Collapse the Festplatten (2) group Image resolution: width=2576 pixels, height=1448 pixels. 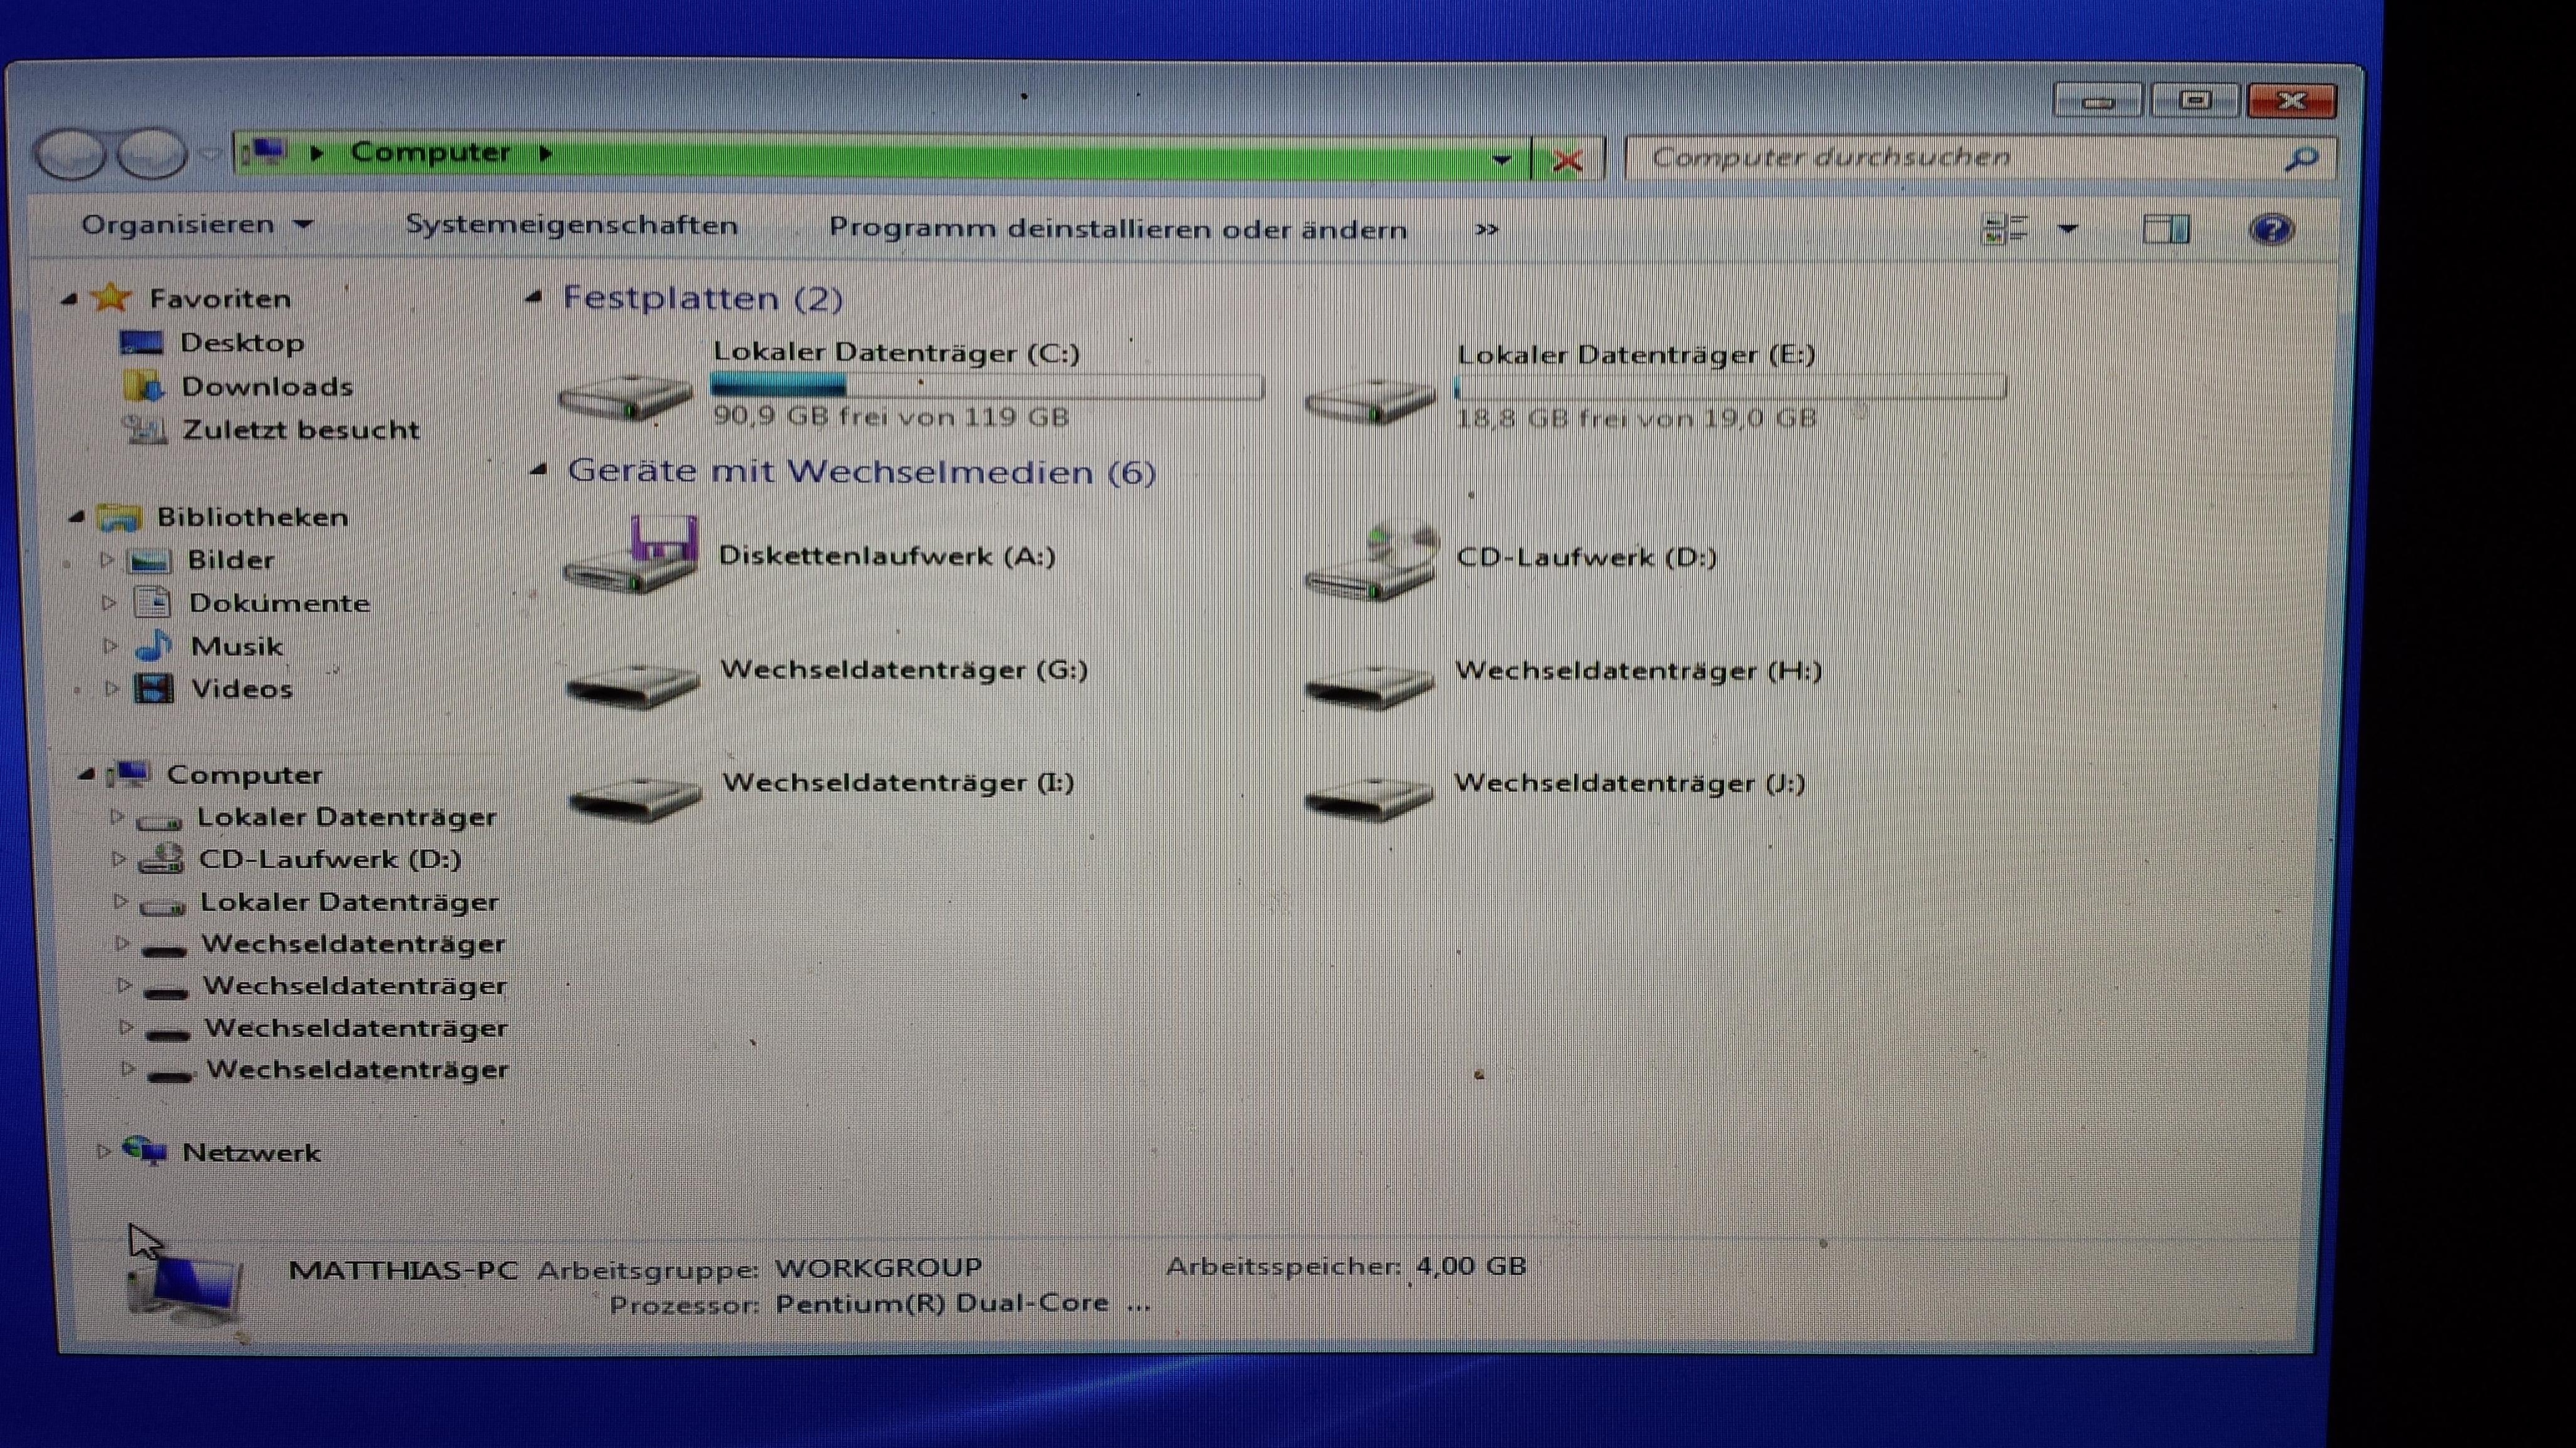click(x=535, y=296)
